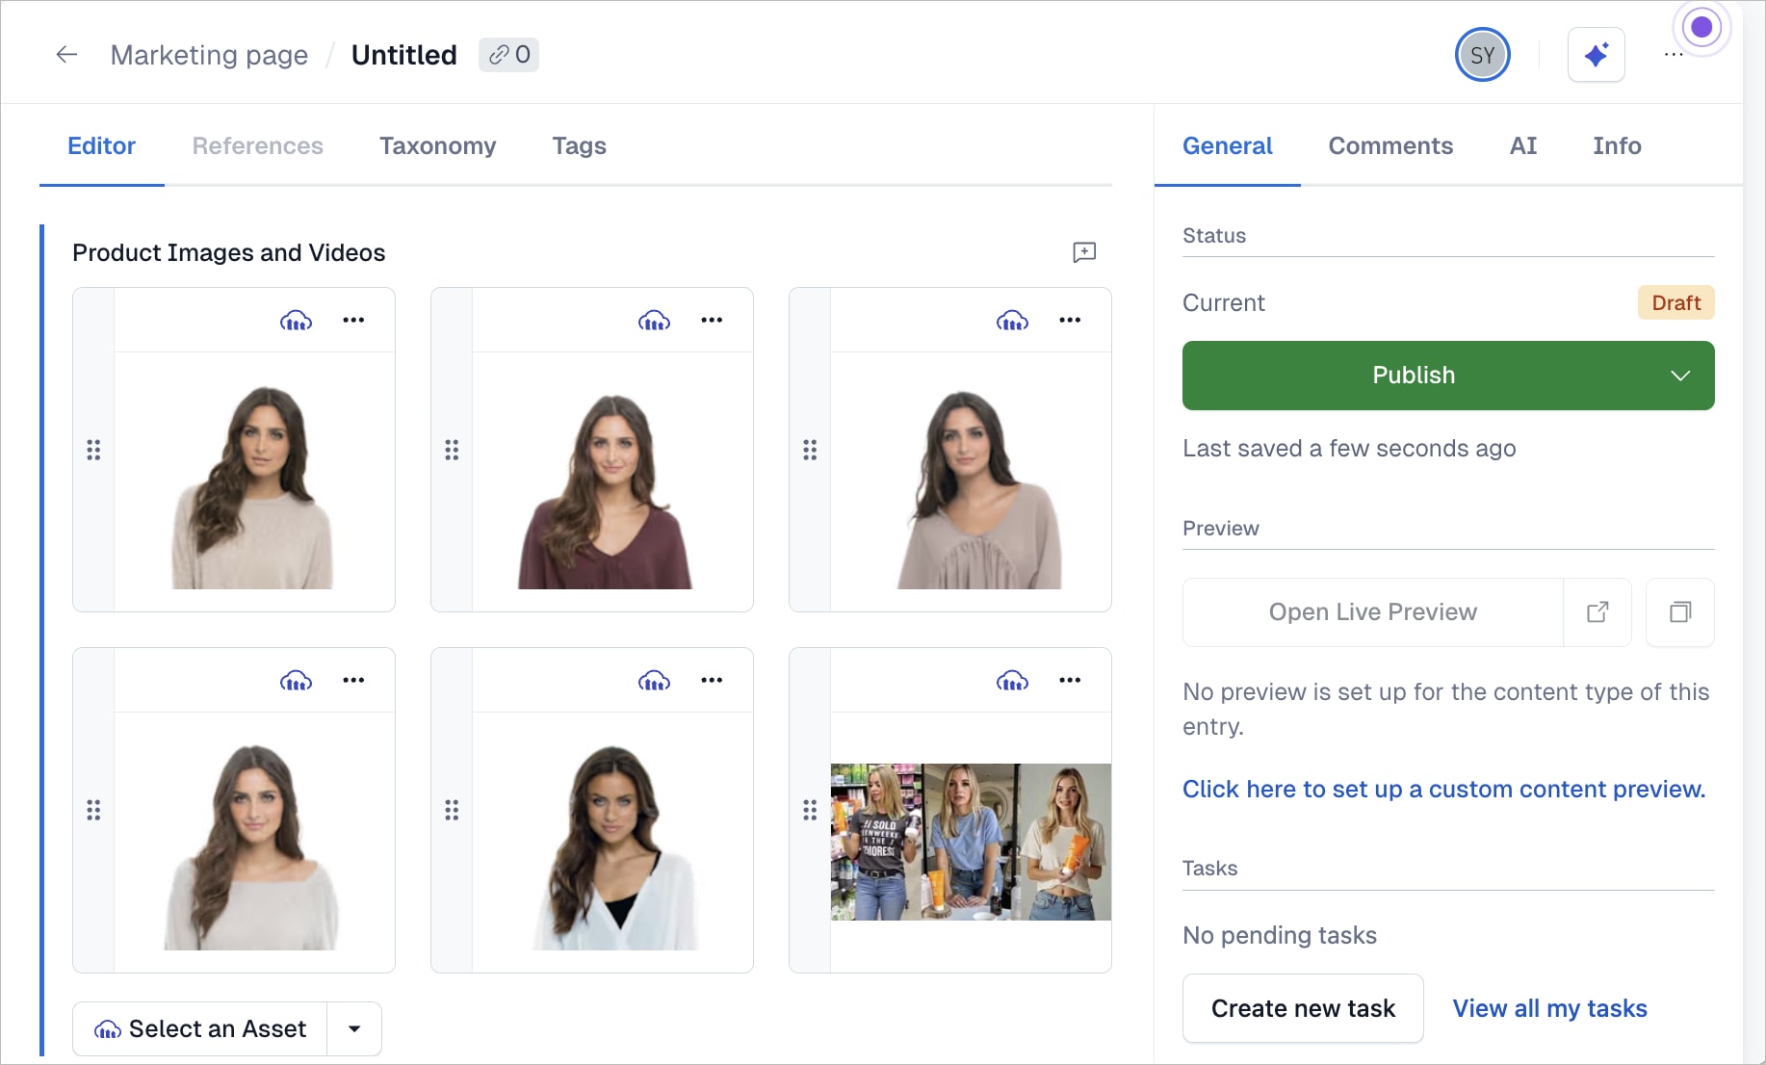1766x1065 pixels.
Task: Click the copy preview link icon
Action: point(1679,612)
